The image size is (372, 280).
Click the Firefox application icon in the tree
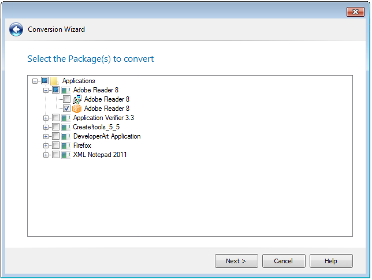pos(66,146)
